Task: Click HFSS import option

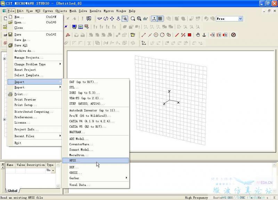Action: tap(96, 160)
